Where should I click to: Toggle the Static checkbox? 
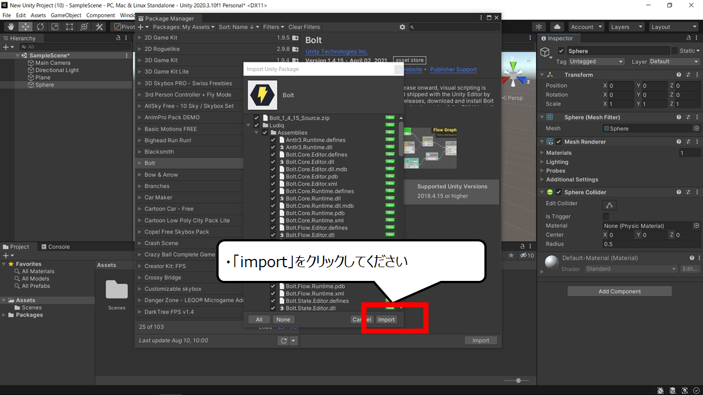674,51
